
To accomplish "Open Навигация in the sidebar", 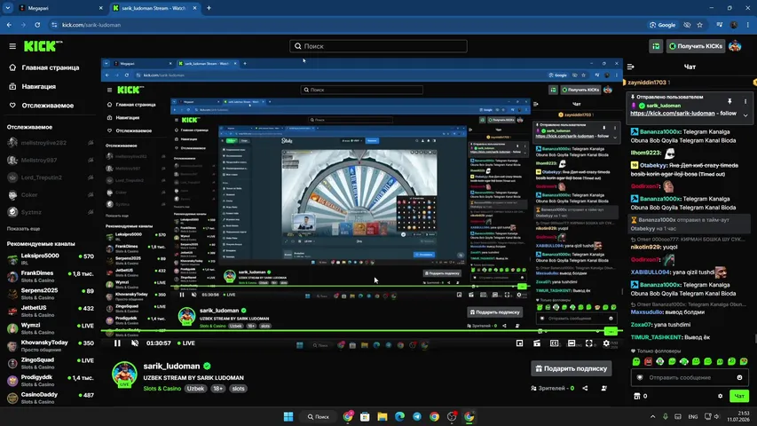I will [x=39, y=86].
